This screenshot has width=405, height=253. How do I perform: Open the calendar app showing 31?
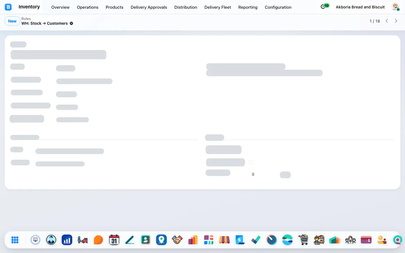[x=114, y=240]
